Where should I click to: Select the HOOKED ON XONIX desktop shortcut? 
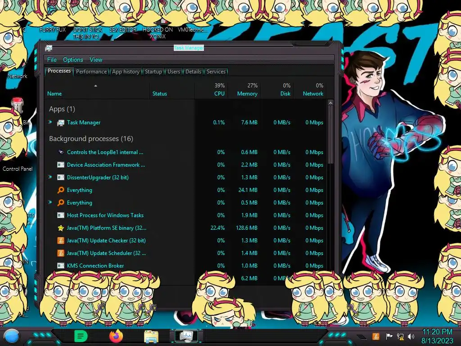coord(158,29)
